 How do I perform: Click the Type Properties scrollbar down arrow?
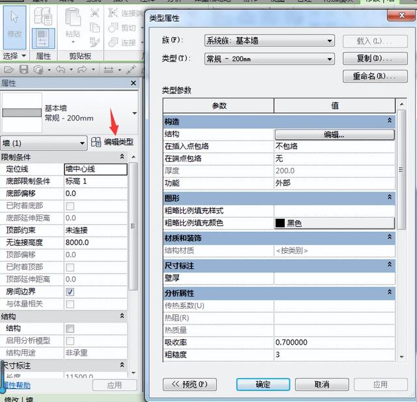tap(401, 357)
